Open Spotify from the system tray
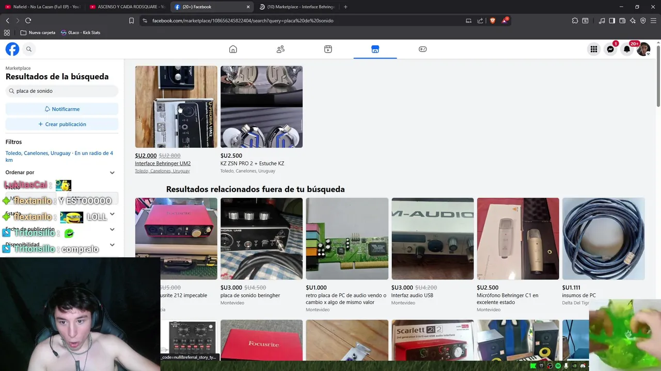The width and height of the screenshot is (661, 371). point(558,366)
